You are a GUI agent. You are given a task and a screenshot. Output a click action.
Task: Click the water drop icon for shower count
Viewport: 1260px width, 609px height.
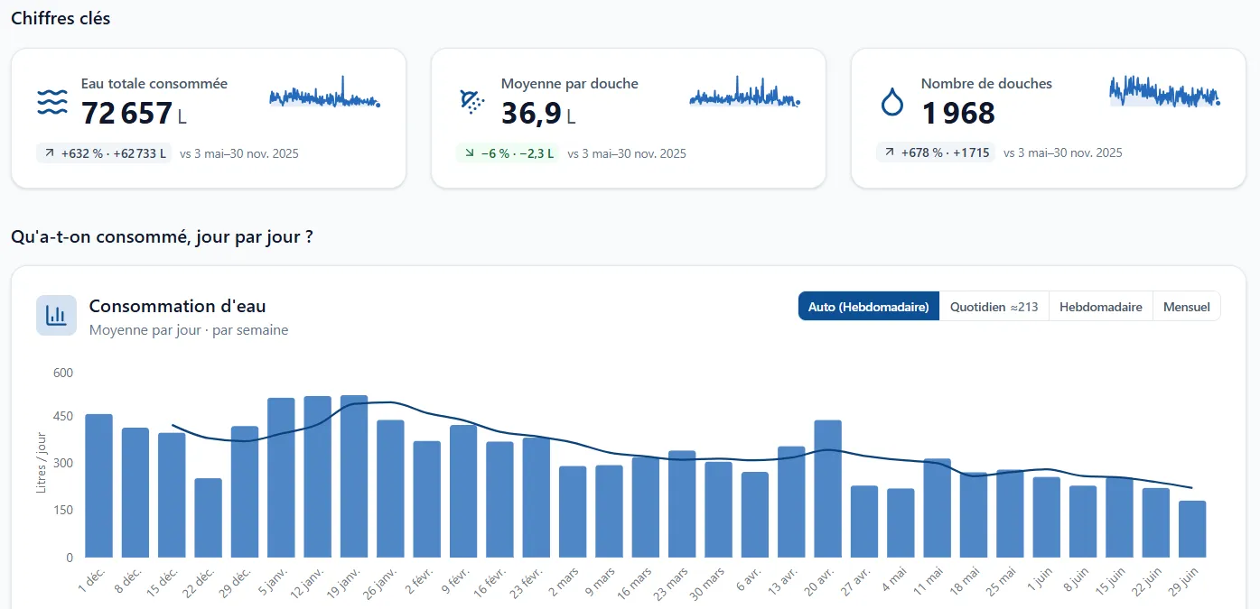point(892,102)
